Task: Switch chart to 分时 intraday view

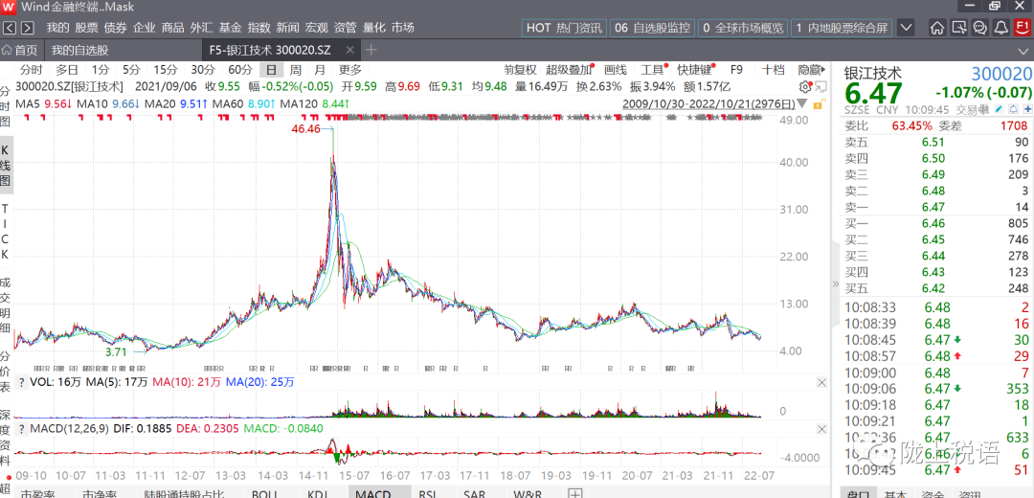Action: [31, 70]
